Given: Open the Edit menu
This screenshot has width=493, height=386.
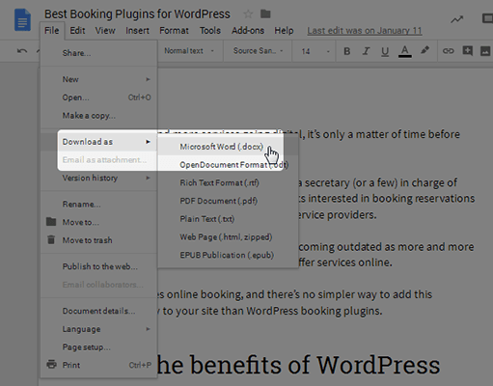Looking at the screenshot, I should point(77,31).
